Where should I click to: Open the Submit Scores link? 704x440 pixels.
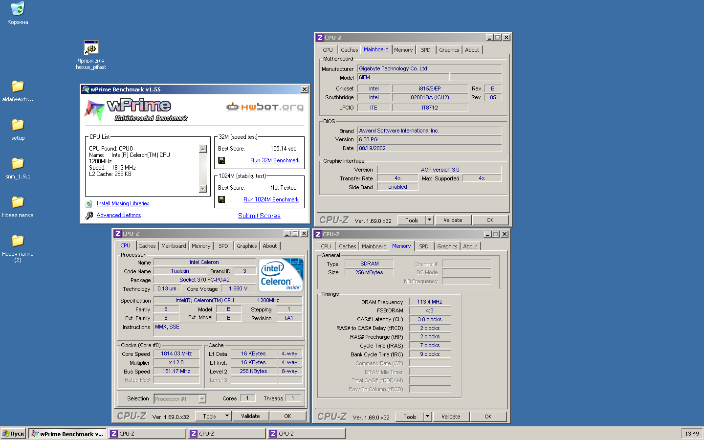pyautogui.click(x=259, y=216)
